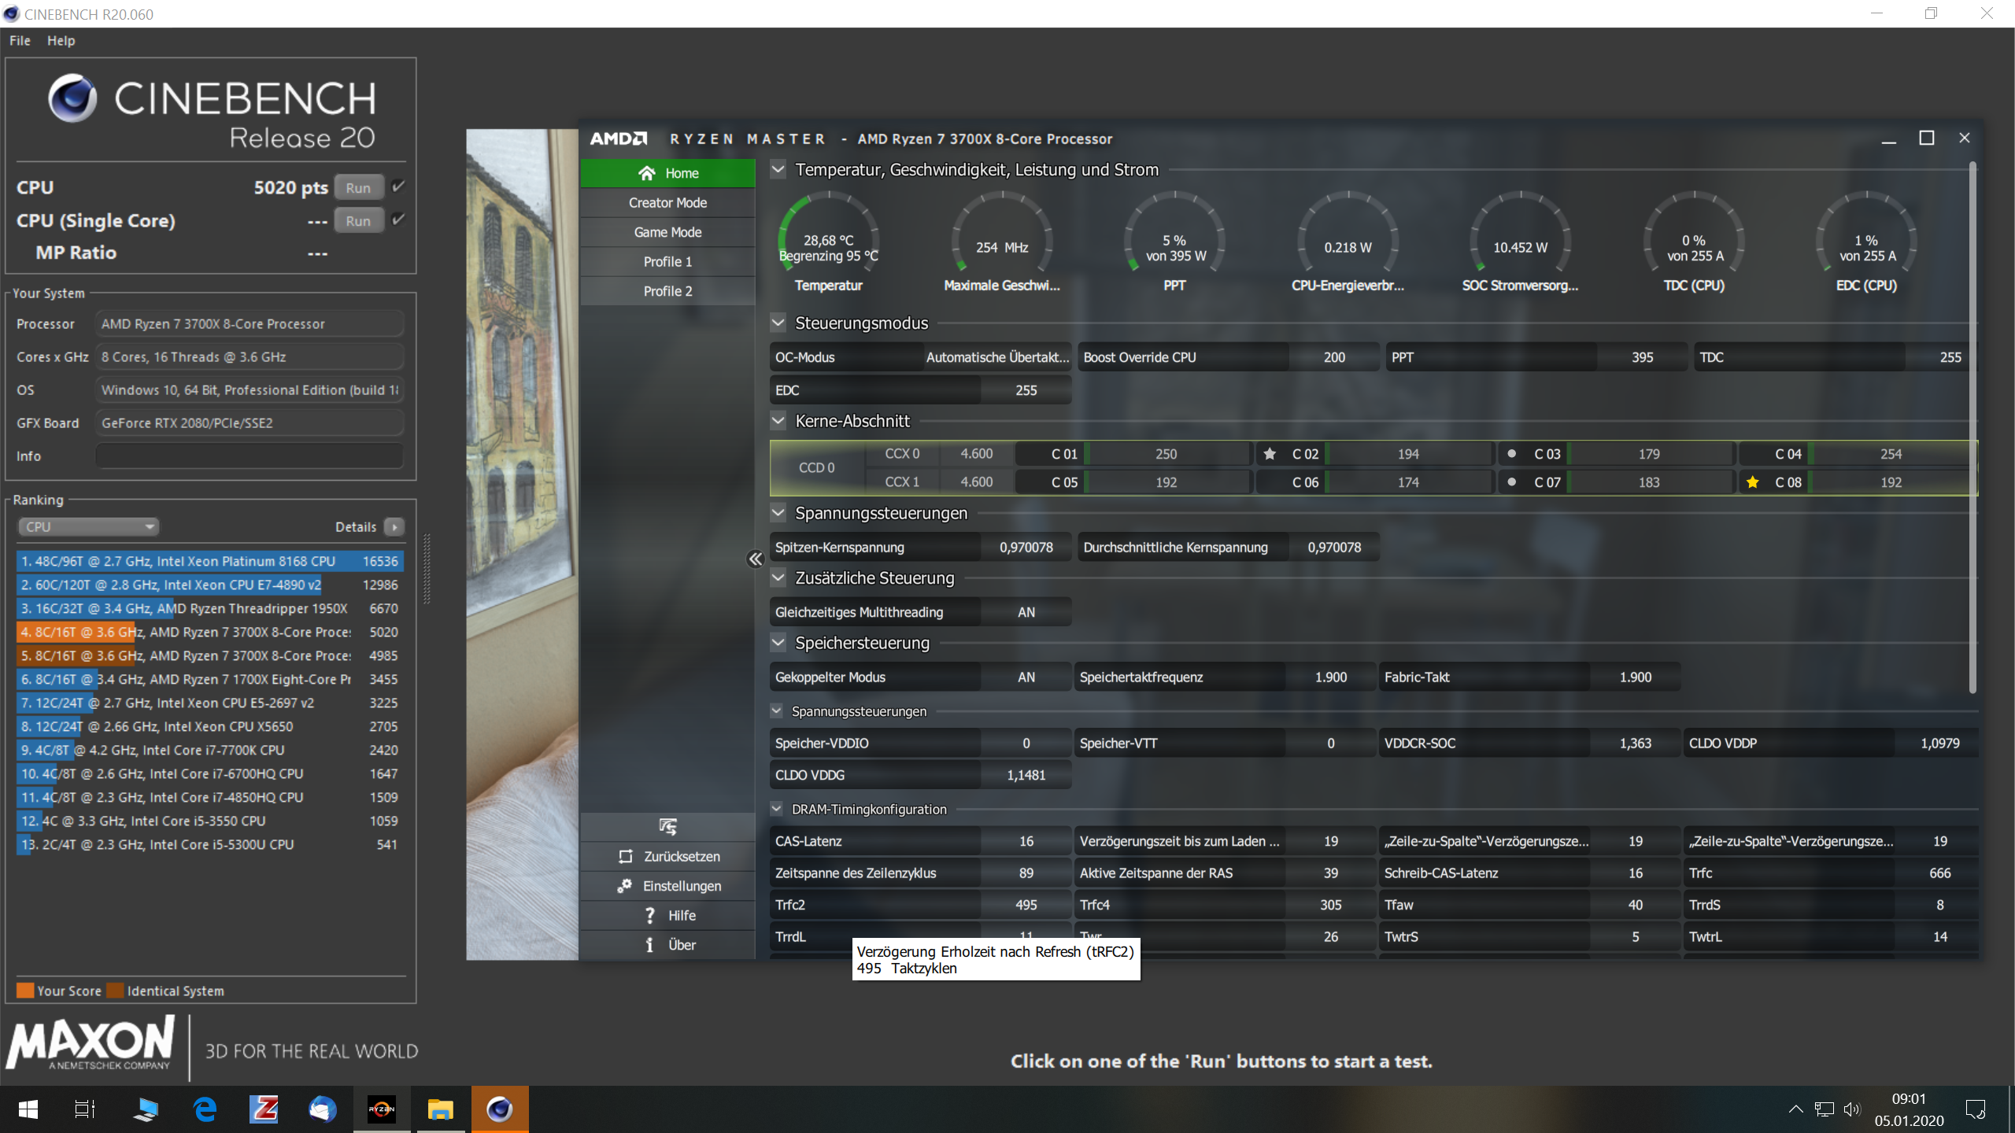The image size is (2015, 1133).
Task: Collapse the Kerne-Abschnitt section
Action: pos(778,420)
